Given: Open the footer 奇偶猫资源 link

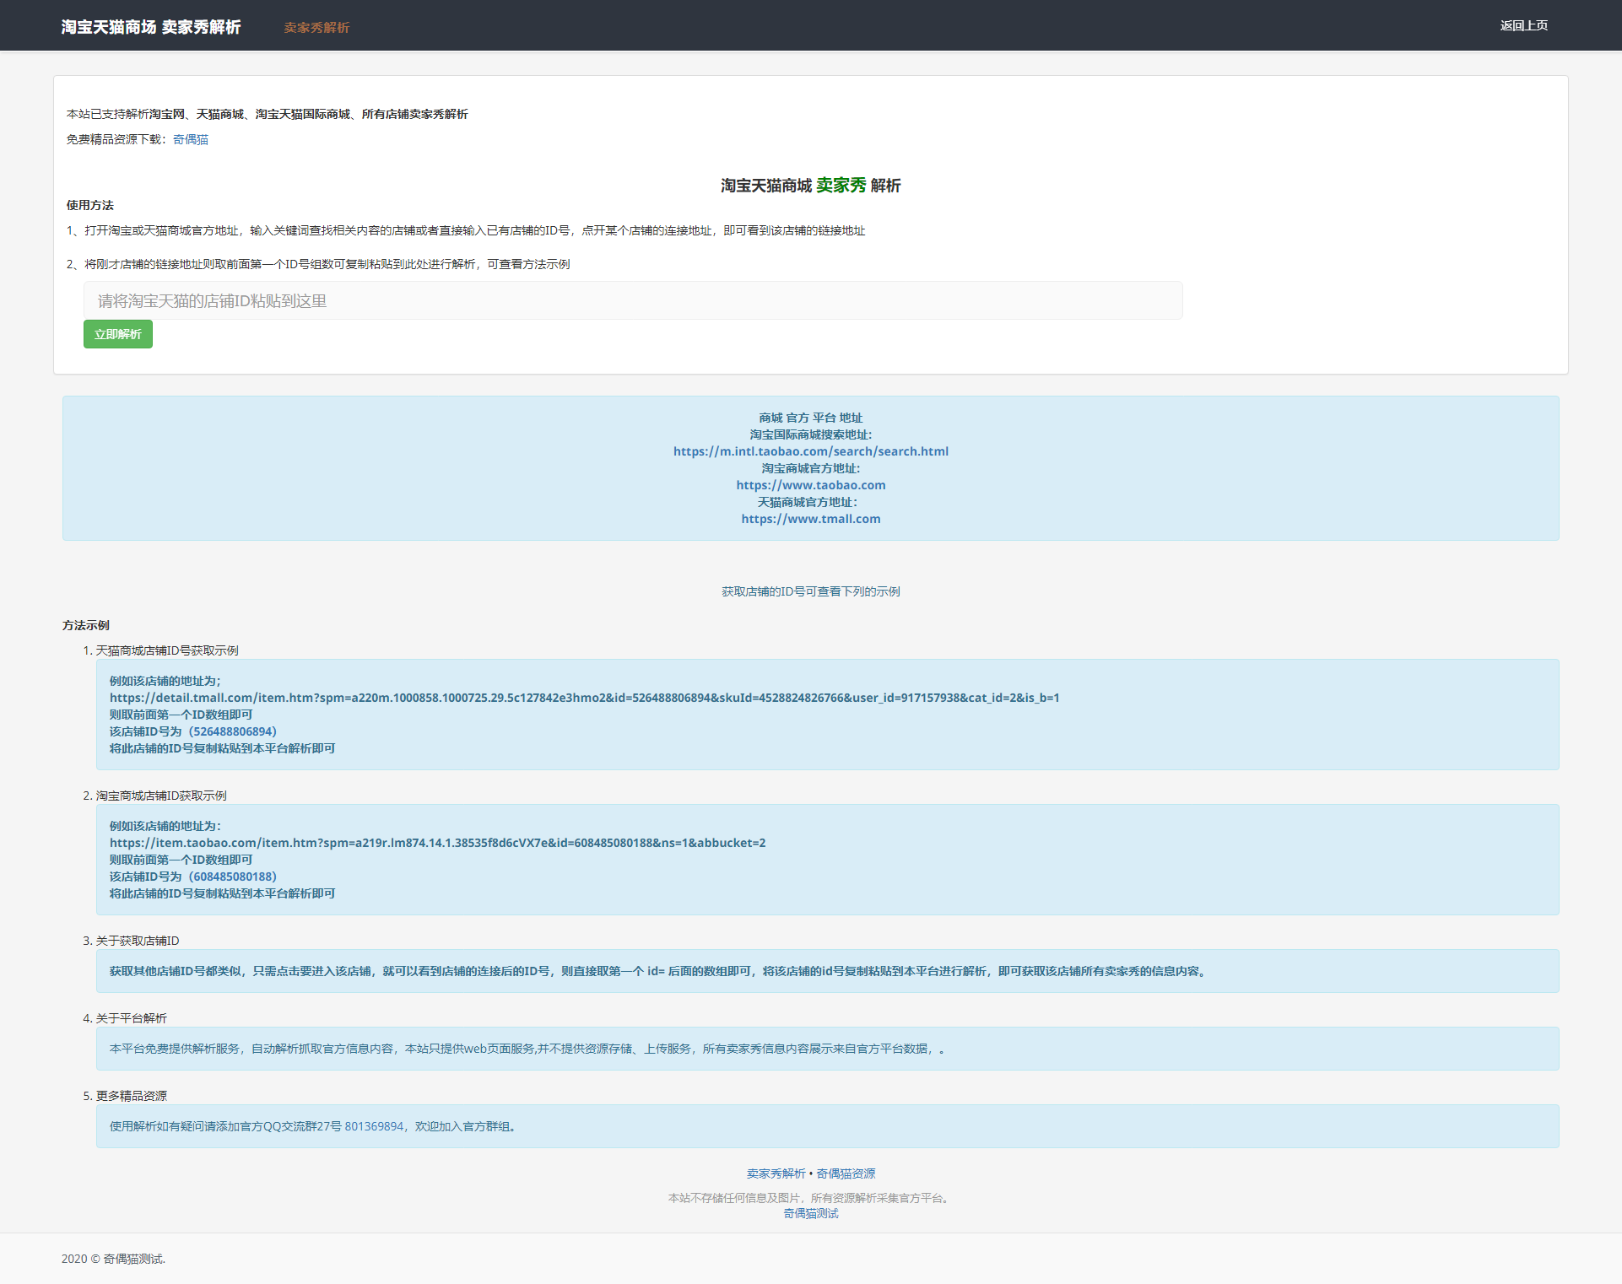Looking at the screenshot, I should coord(846,1173).
